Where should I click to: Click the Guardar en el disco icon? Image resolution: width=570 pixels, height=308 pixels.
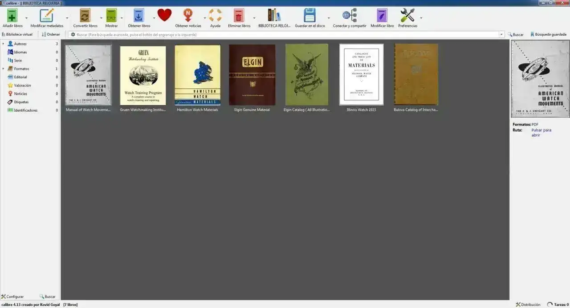[x=310, y=16]
